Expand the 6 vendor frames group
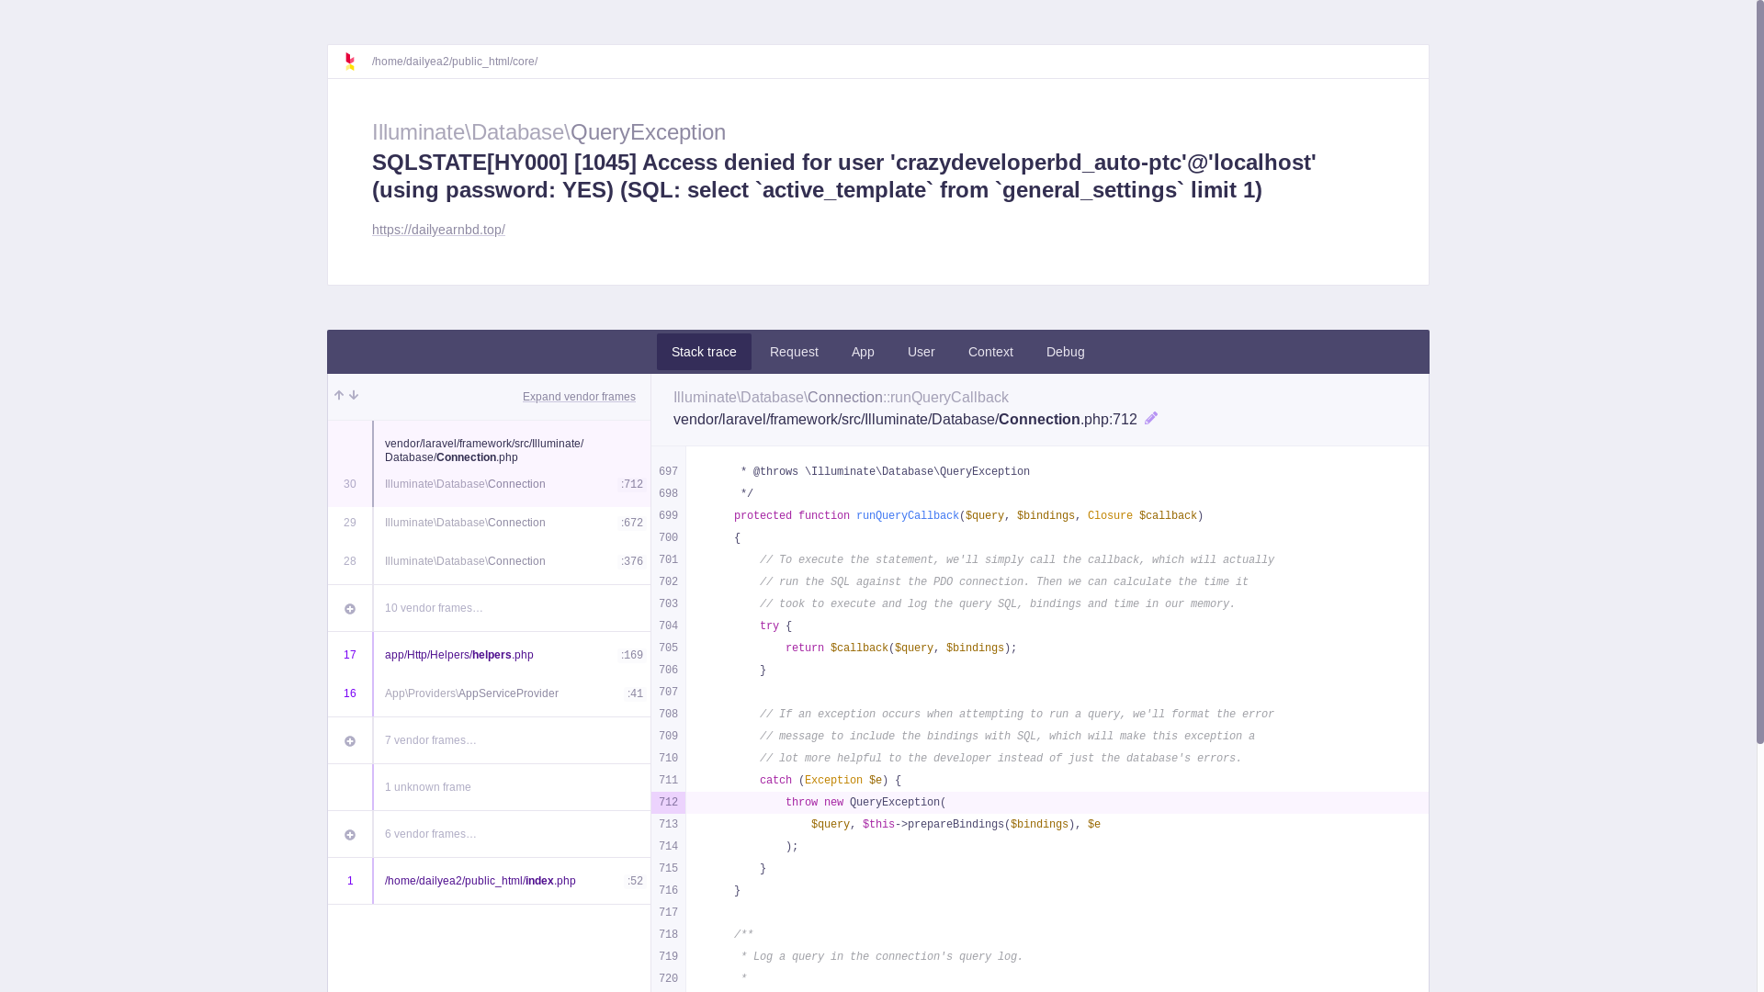Viewport: 1764px width, 992px height. (x=489, y=834)
